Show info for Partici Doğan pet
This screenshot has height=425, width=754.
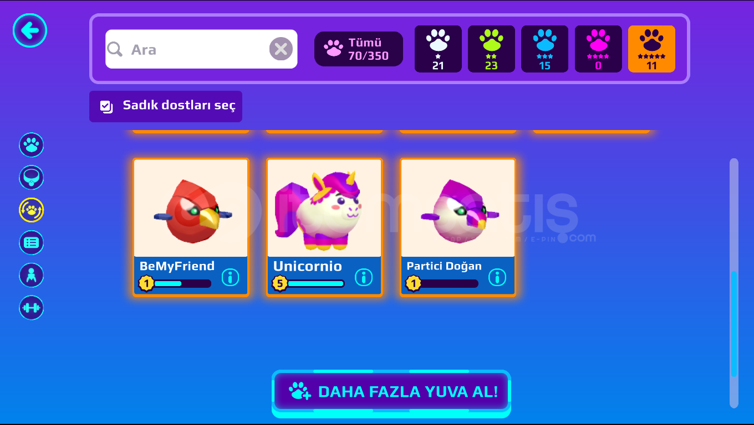tap(497, 277)
